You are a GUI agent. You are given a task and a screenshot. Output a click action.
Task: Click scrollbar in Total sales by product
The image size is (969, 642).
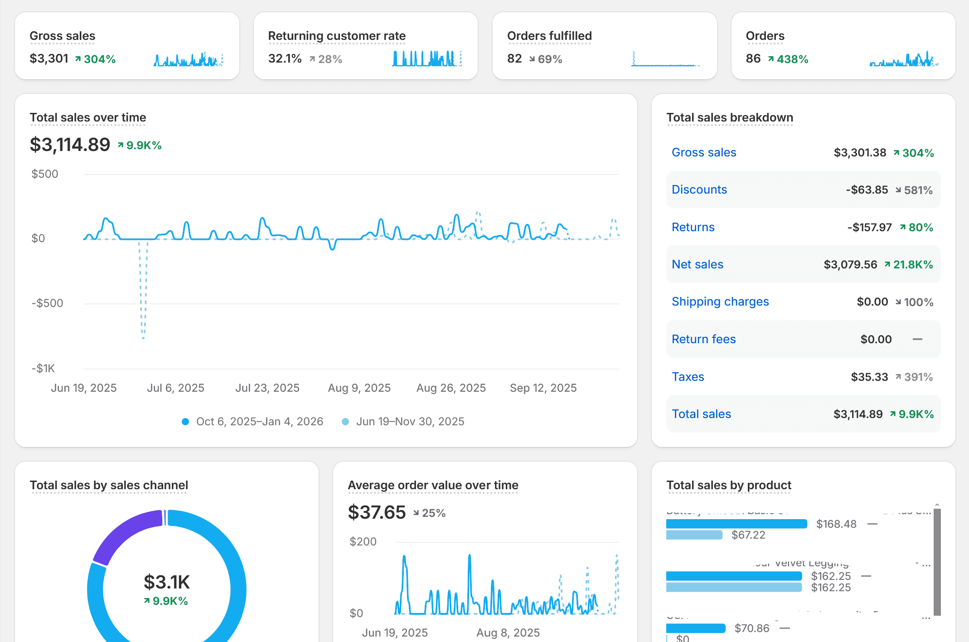[937, 561]
